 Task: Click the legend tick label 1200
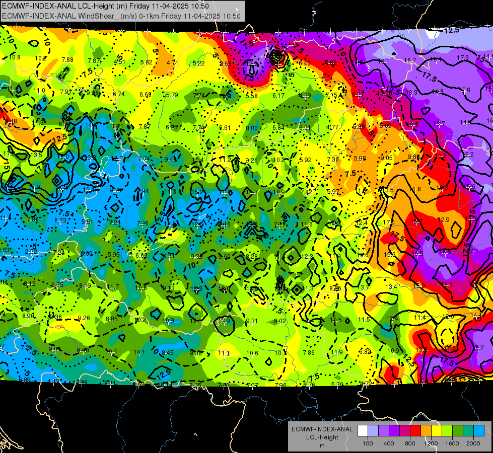431,443
